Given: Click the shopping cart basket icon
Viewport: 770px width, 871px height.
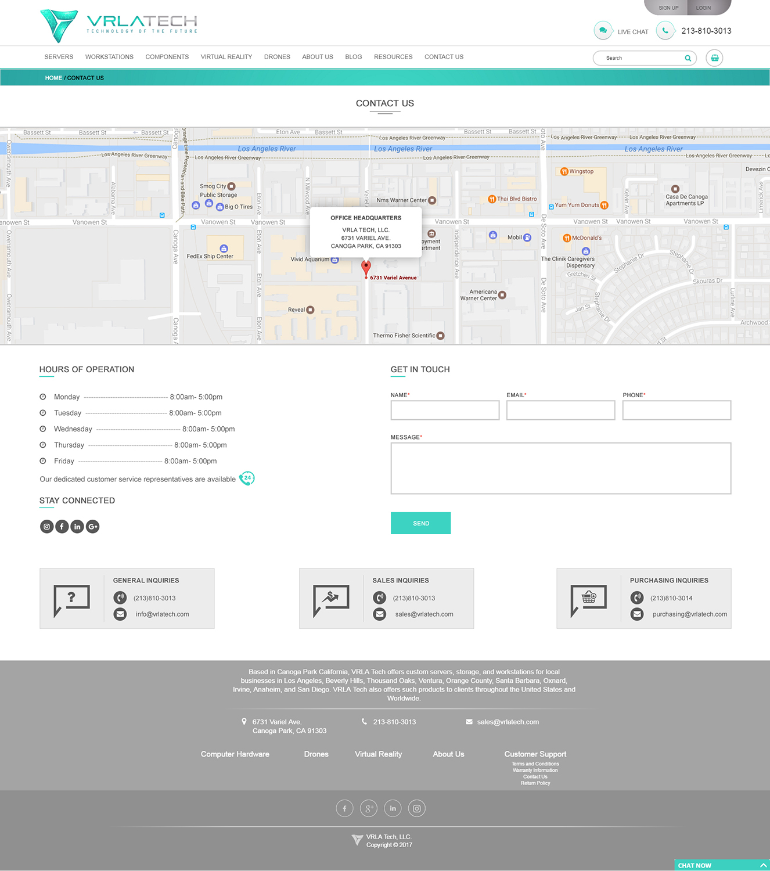Looking at the screenshot, I should pos(714,58).
